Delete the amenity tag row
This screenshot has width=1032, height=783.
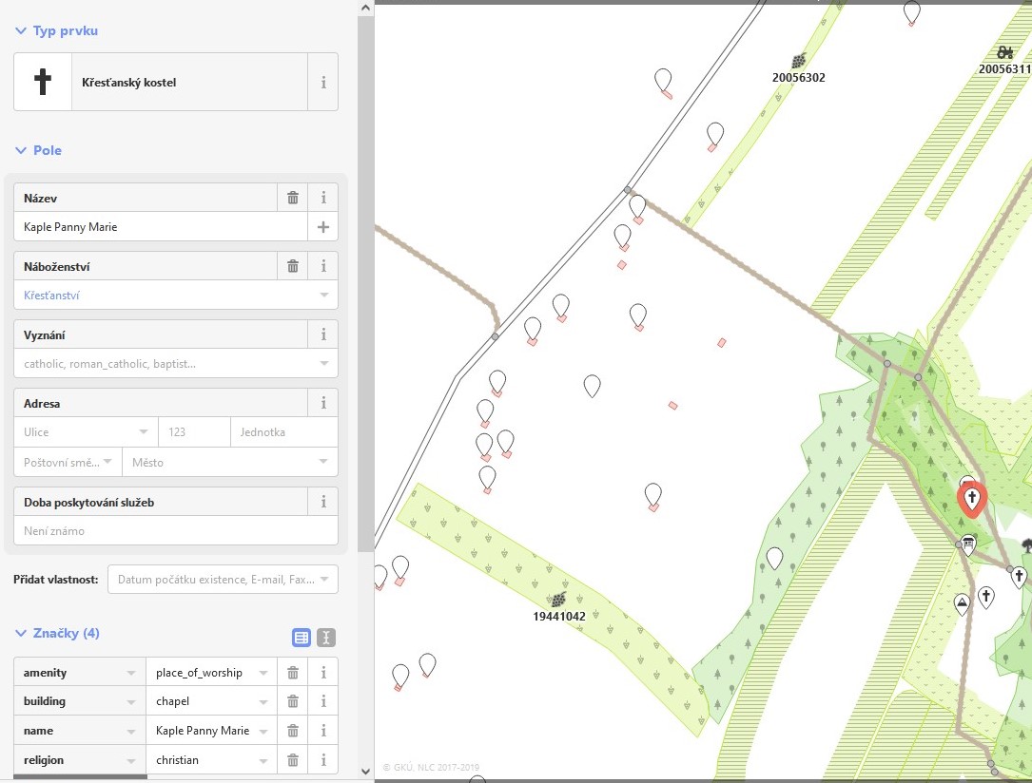pyautogui.click(x=293, y=673)
